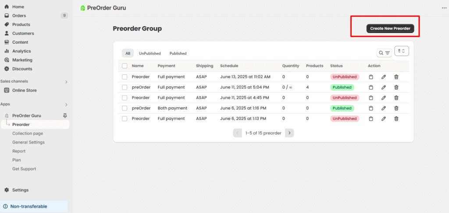The image size is (449, 213).
Task: Check the box for the June 13 Preorder row
Action: [125, 77]
